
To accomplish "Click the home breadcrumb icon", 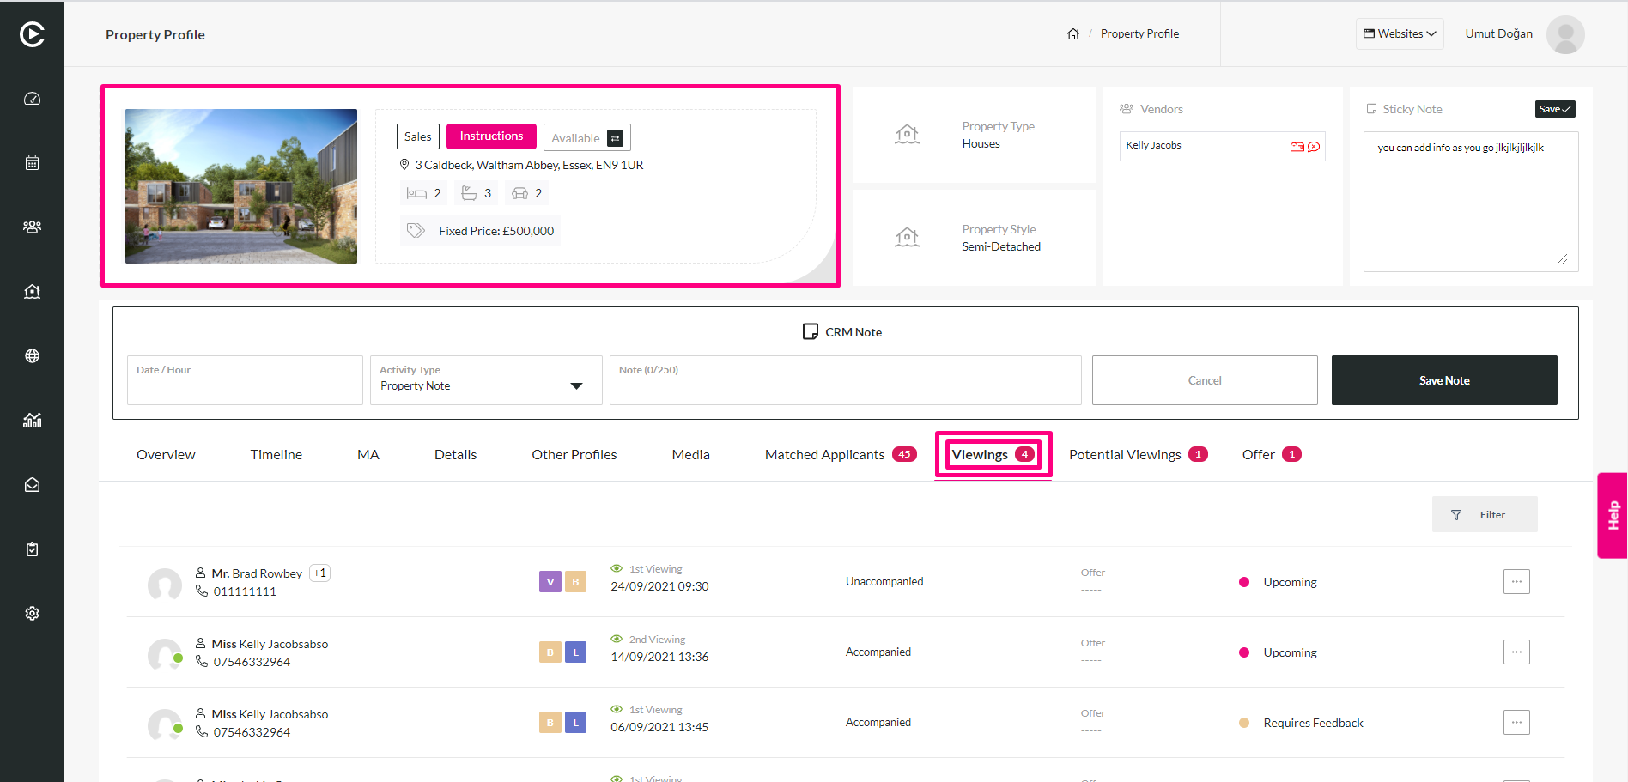I will coord(1073,34).
